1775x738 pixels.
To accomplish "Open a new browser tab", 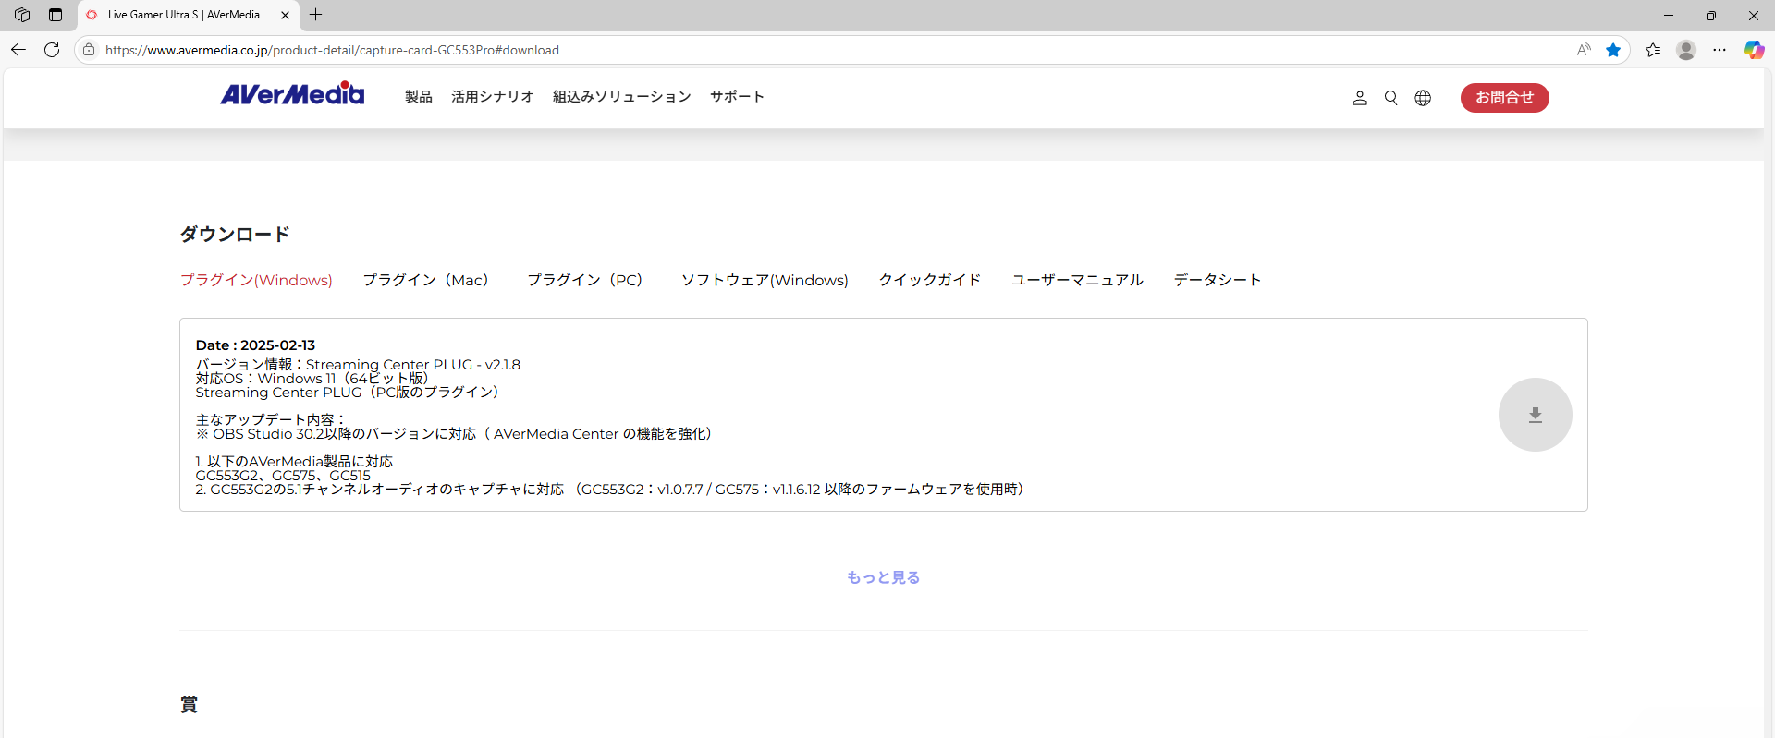I will click(316, 15).
